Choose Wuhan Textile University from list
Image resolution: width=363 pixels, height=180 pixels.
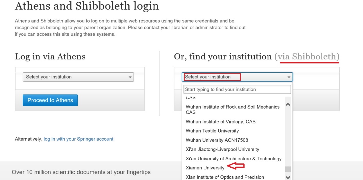pyautogui.click(x=212, y=131)
